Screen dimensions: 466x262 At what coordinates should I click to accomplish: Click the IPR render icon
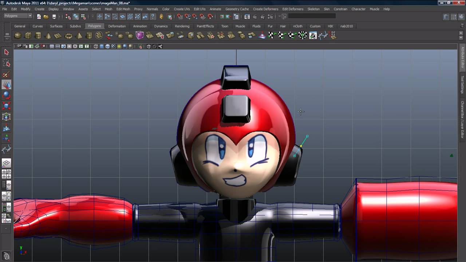pyautogui.click(x=262, y=16)
